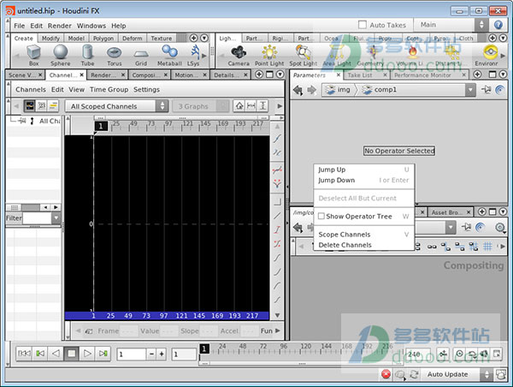Switch to graph view mode in channel editor
Viewport: 513px width, 387px height.
point(30,106)
